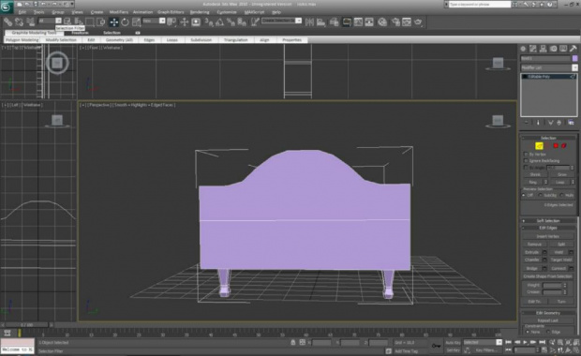Open the purple object color swatch

coord(575,58)
